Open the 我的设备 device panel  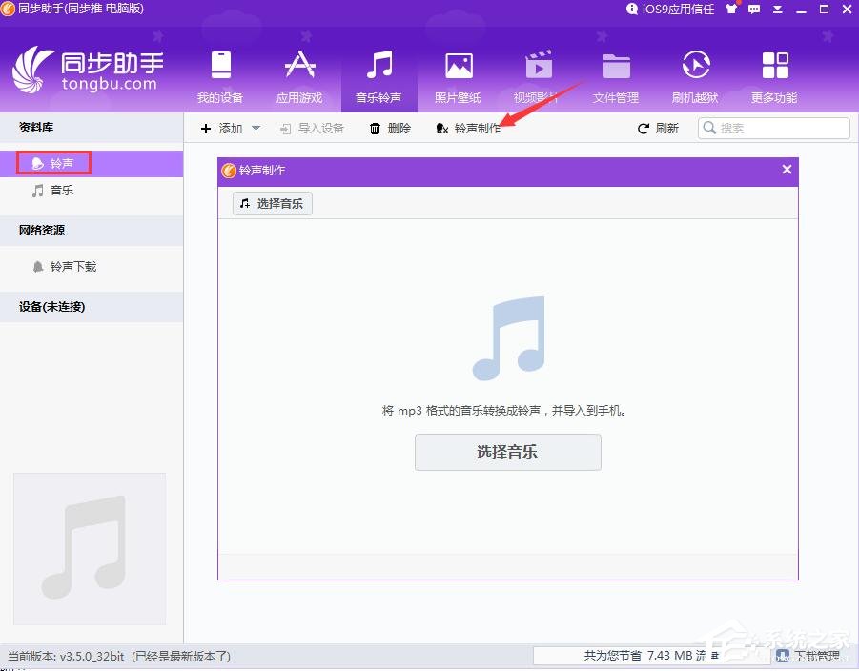tap(221, 76)
